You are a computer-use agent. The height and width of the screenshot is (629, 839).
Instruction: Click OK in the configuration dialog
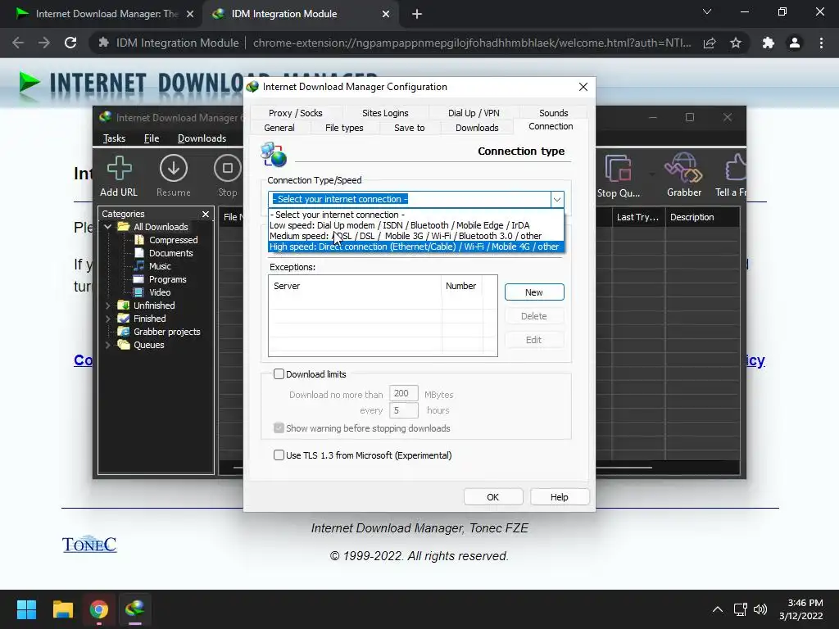click(x=492, y=497)
